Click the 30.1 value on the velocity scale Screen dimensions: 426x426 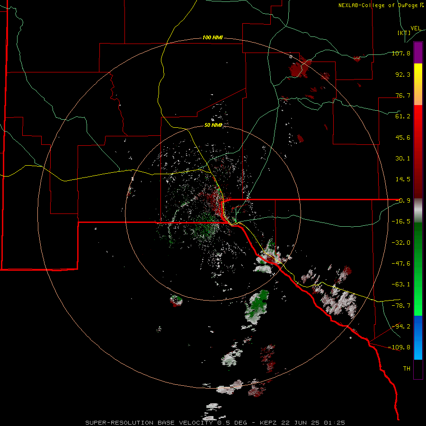click(403, 159)
